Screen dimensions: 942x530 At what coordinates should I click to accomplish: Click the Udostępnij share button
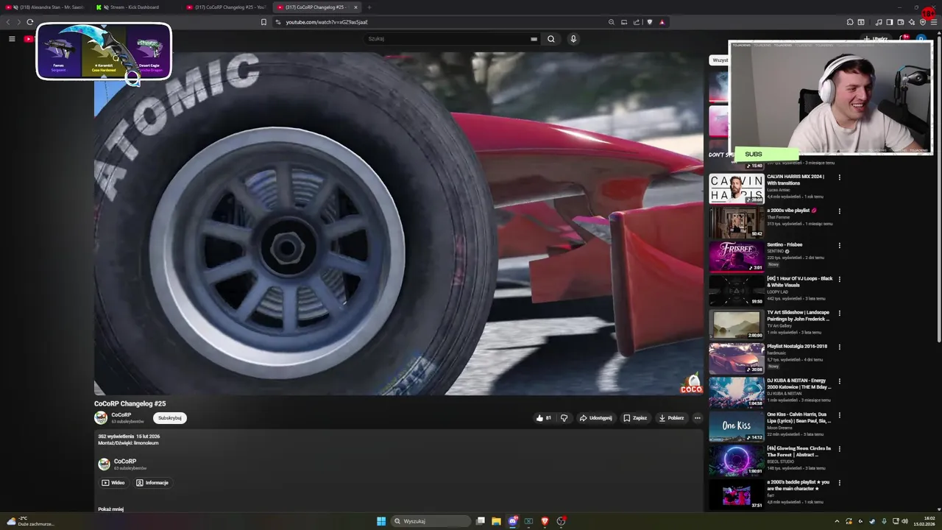(x=595, y=418)
